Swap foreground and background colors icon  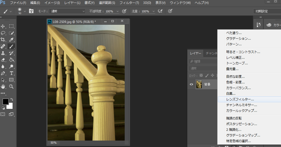[x=12, y=99]
